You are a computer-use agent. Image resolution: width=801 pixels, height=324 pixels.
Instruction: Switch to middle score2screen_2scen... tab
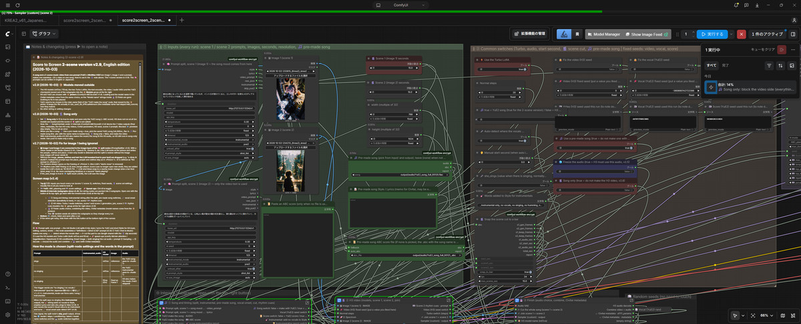click(x=87, y=20)
